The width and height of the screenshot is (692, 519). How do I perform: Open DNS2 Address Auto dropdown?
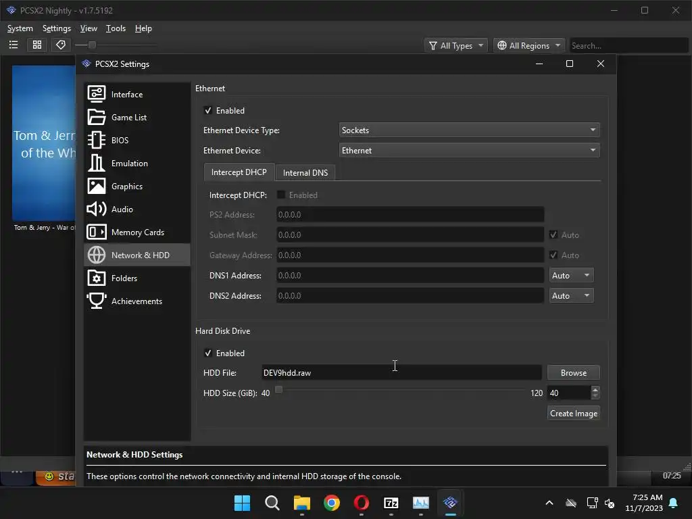[572, 296]
